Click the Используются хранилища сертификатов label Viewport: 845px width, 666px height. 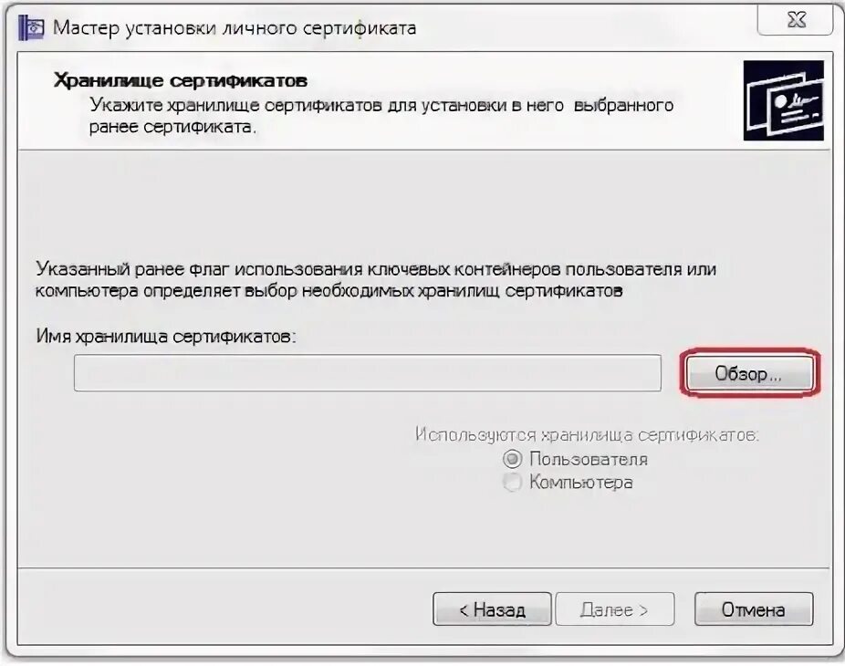[587, 435]
